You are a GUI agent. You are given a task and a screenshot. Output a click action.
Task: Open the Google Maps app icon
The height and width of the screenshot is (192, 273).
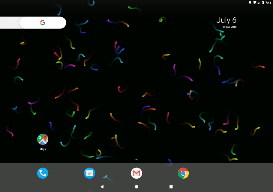pyautogui.click(x=43, y=139)
